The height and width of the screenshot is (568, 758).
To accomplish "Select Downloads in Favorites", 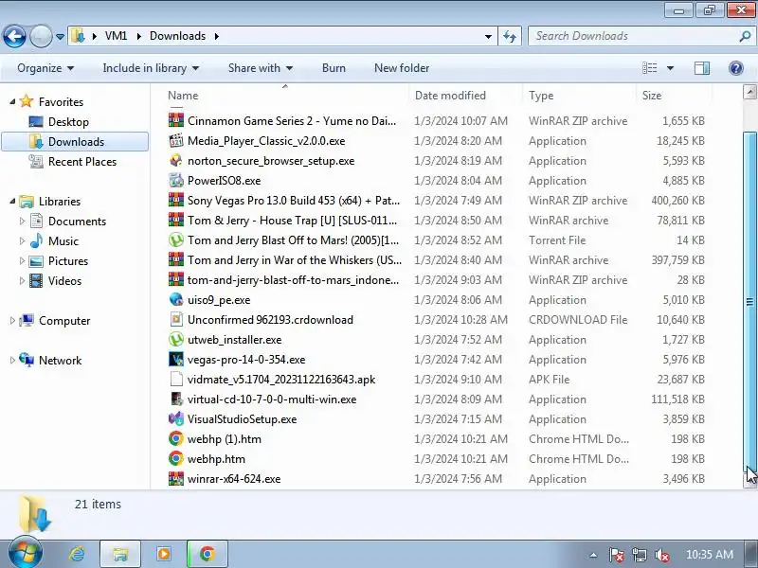I will click(75, 141).
